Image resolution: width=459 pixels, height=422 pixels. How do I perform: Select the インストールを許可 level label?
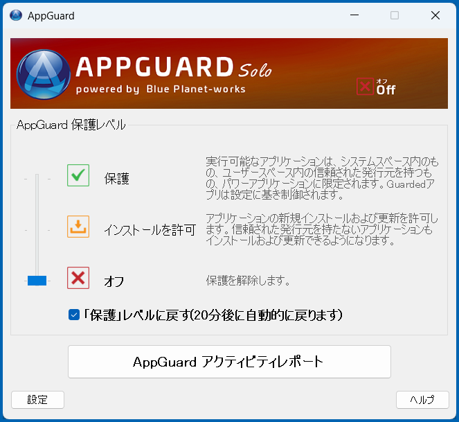(x=150, y=229)
